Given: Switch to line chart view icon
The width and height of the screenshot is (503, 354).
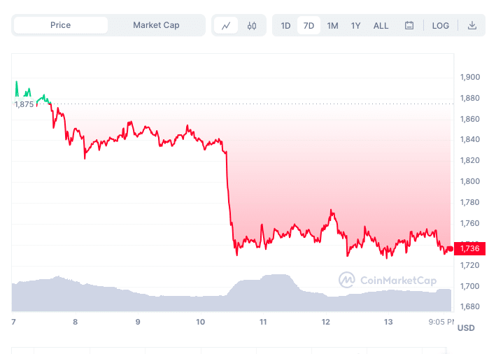Looking at the screenshot, I should (226, 26).
